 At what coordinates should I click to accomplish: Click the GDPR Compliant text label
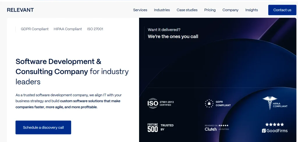[x=35, y=29]
